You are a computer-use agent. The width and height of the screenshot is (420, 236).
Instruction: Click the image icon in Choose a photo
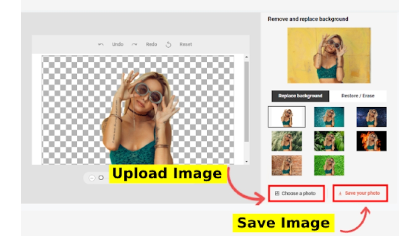277,193
